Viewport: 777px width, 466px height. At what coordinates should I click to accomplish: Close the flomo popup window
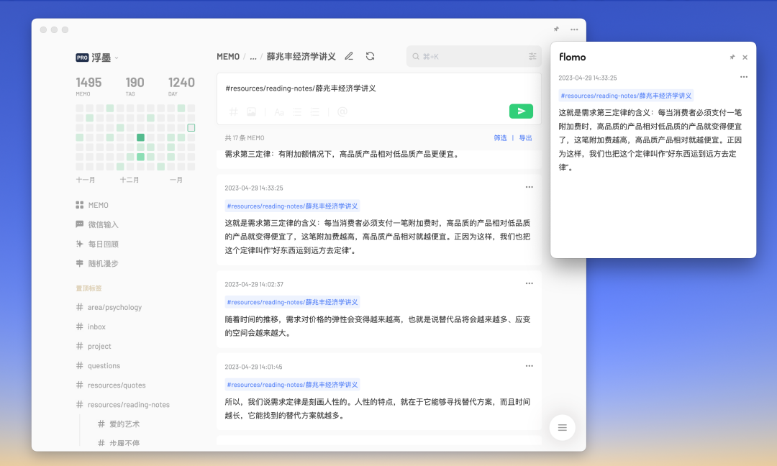745,58
